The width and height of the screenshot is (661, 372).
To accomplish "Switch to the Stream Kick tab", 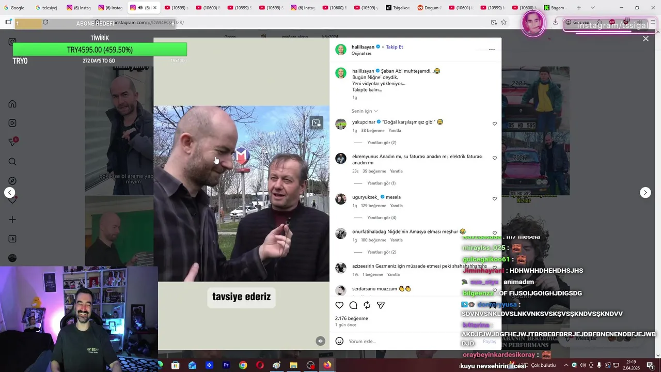I will coord(555,8).
